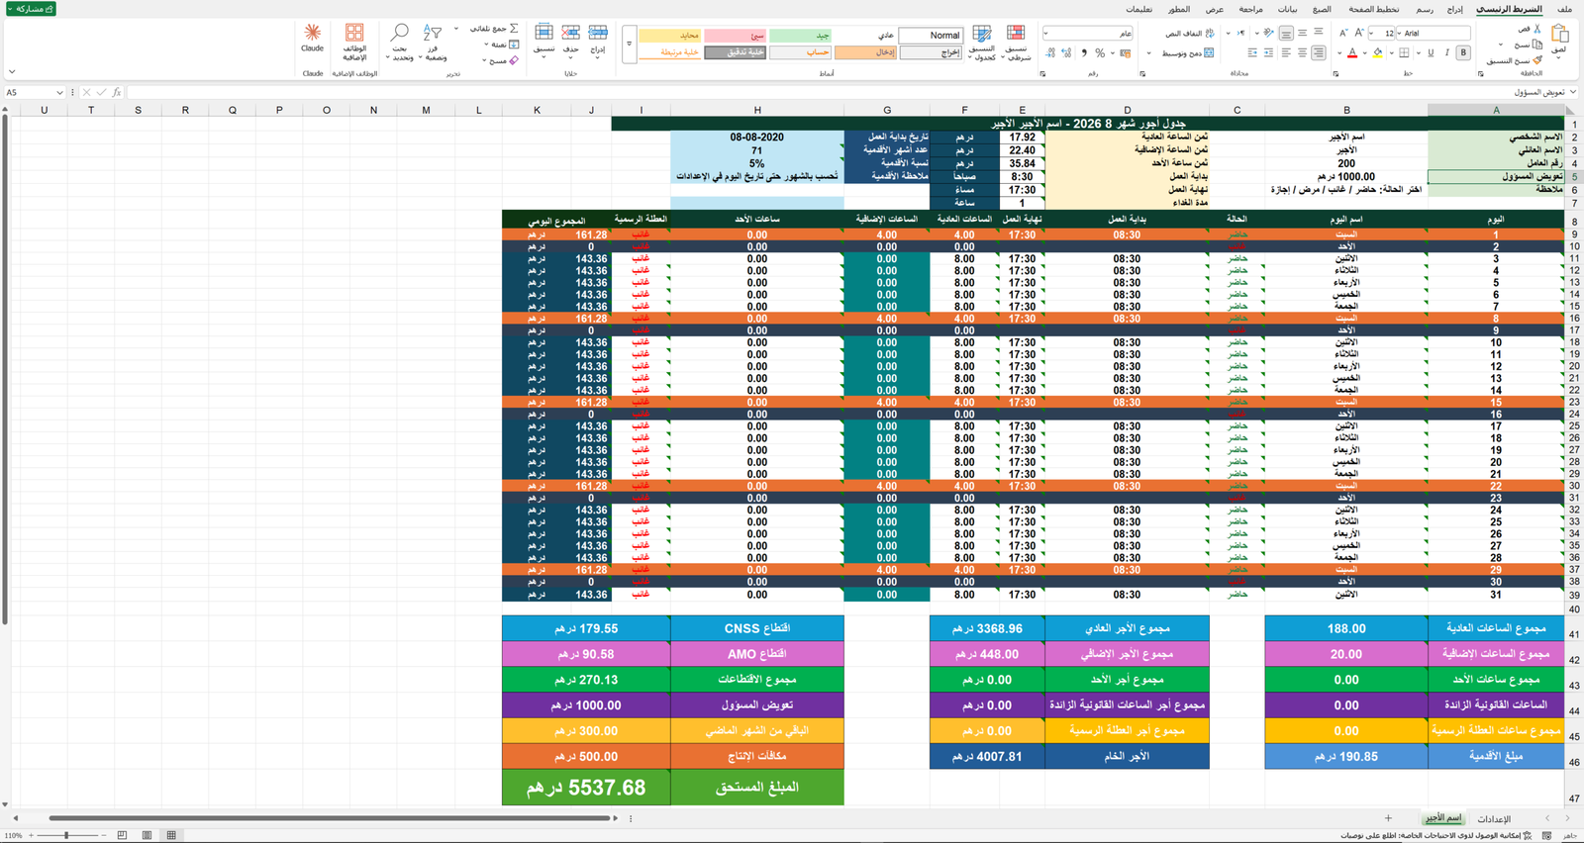This screenshot has height=843, width=1584.
Task: Switch to the Data (بيانات) ribbon tab
Action: 1287,9
